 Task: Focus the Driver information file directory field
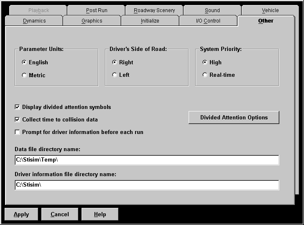click(146, 185)
